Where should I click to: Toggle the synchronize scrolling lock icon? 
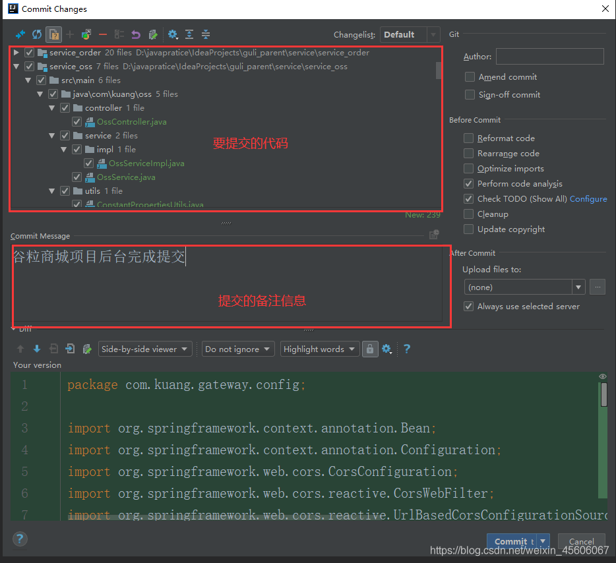tap(370, 349)
